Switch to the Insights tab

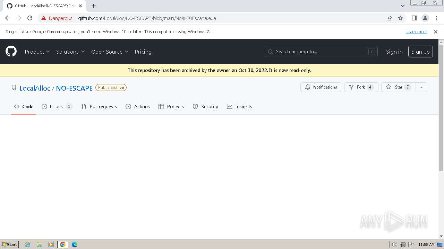239,107
